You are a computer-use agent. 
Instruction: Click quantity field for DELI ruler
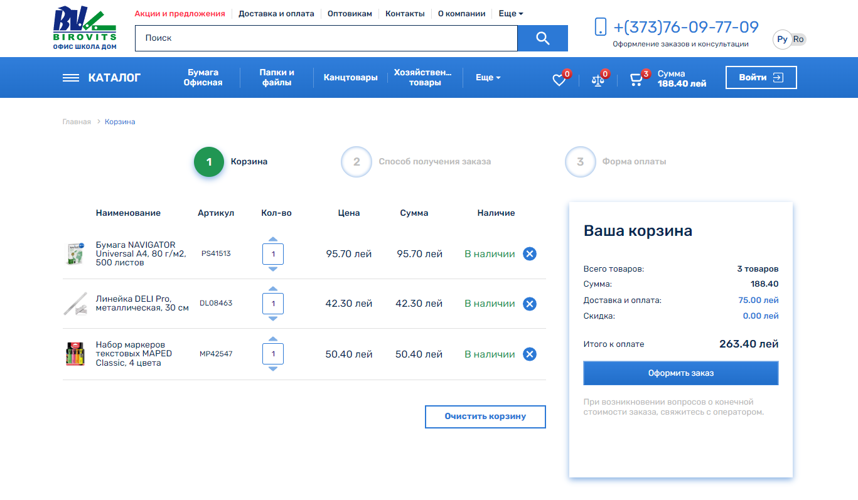coord(273,304)
